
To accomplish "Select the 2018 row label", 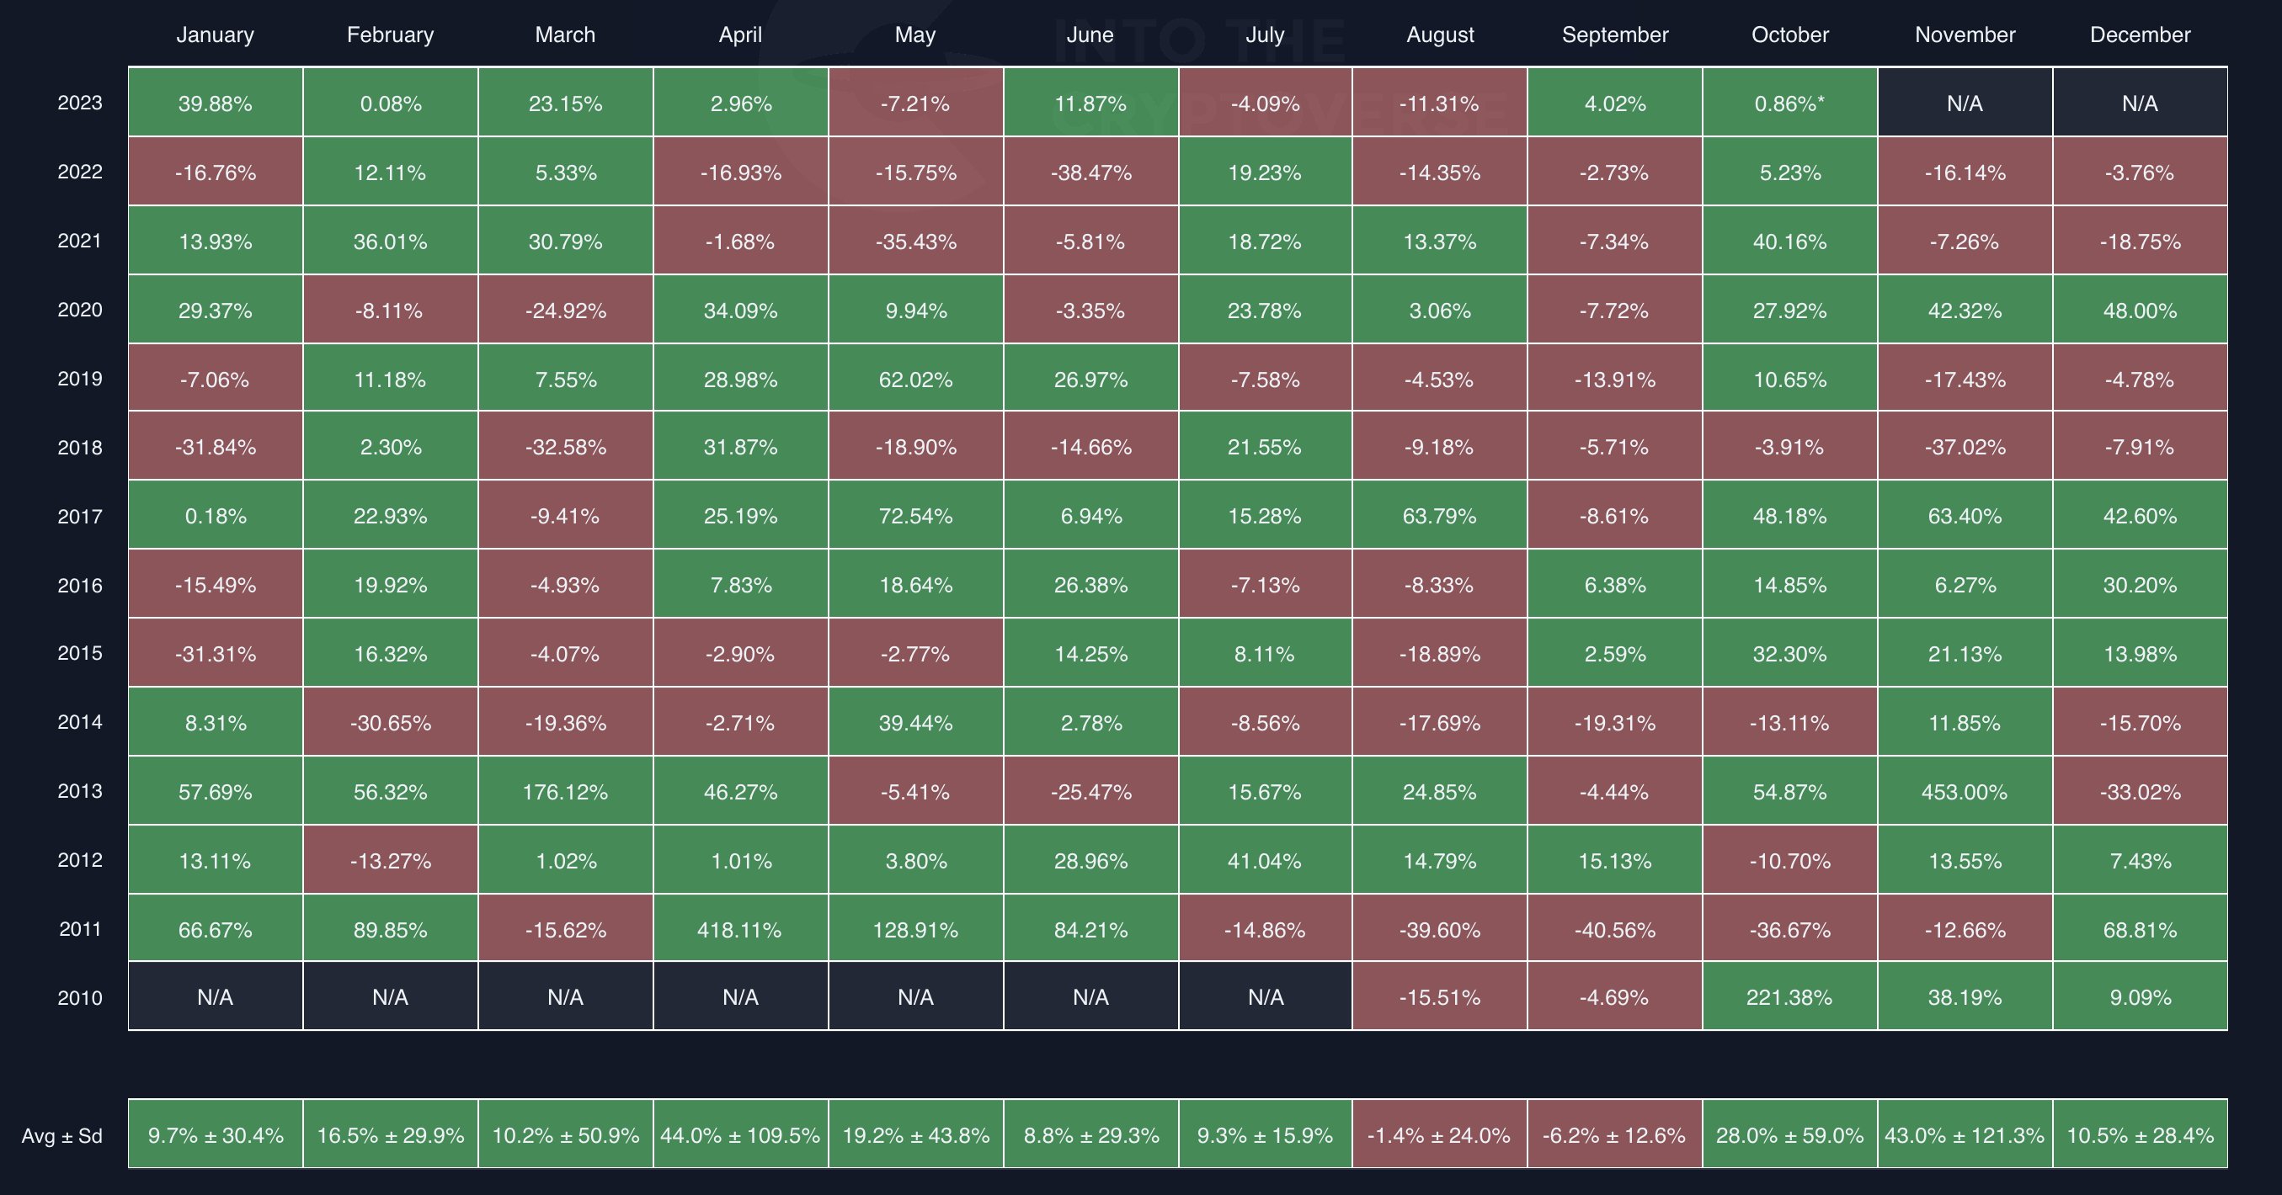I will 80,448.
